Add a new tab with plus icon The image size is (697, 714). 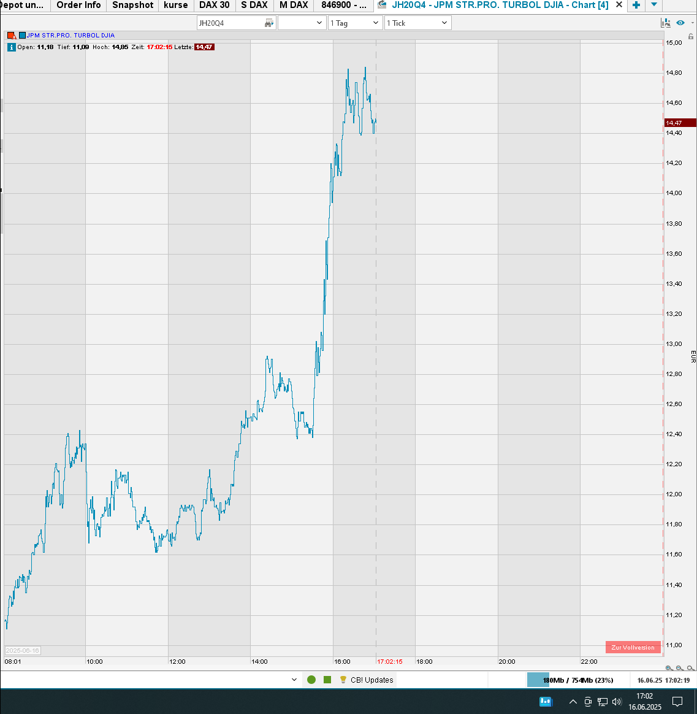pos(636,5)
